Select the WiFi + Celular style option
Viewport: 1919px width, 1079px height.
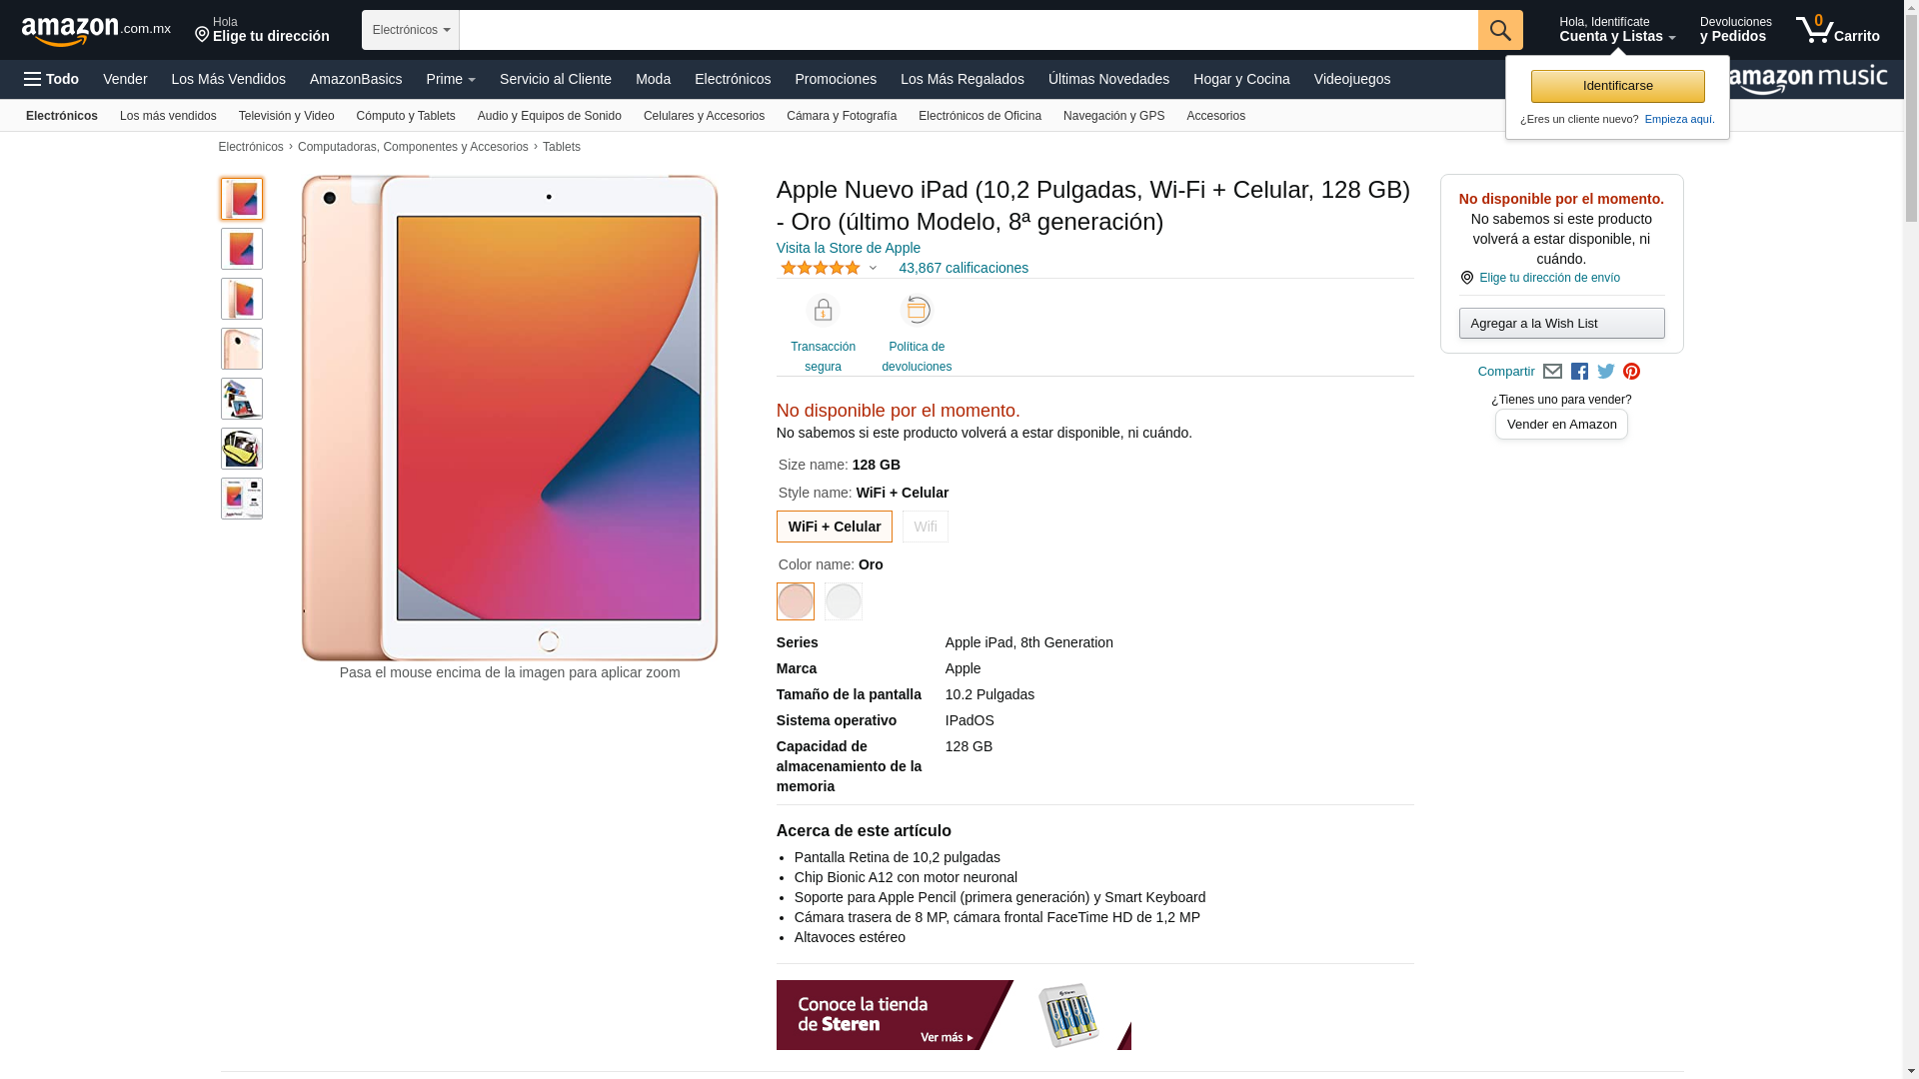(835, 527)
